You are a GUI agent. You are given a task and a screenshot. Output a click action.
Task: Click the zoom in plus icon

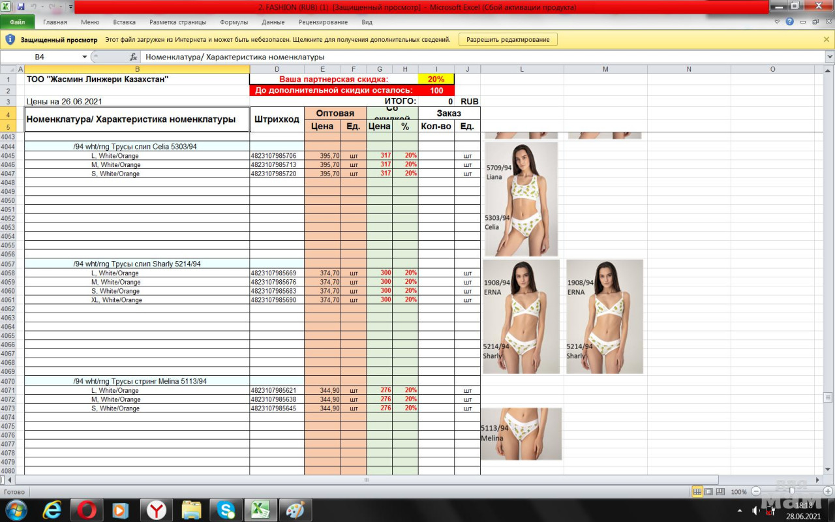coord(827,491)
